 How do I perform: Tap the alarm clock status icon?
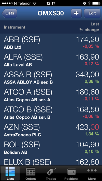[x=84, y=3]
